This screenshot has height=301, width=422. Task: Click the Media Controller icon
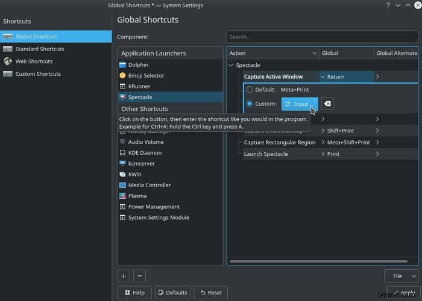pyautogui.click(x=122, y=185)
